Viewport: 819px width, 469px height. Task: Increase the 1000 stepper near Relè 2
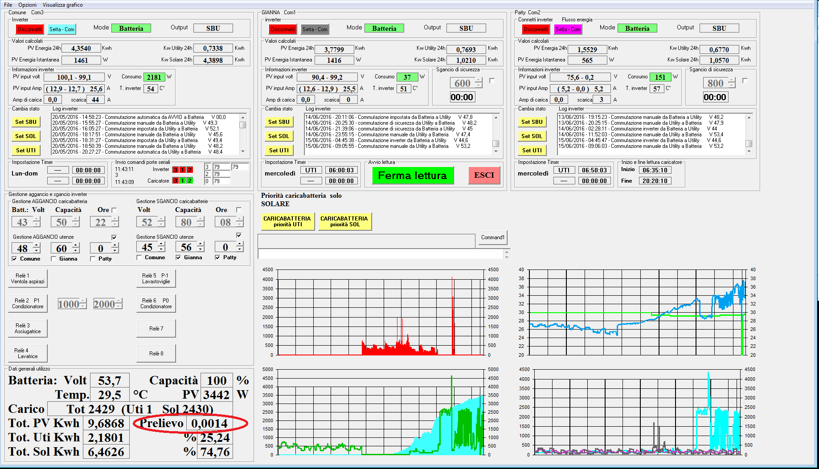point(83,302)
